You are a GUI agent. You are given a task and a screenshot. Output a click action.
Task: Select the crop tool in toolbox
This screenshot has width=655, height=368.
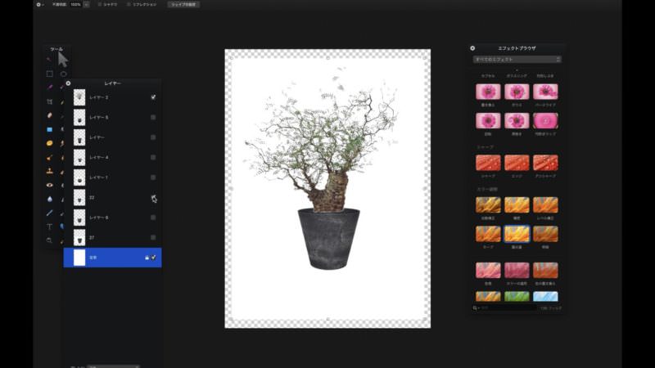click(x=49, y=101)
